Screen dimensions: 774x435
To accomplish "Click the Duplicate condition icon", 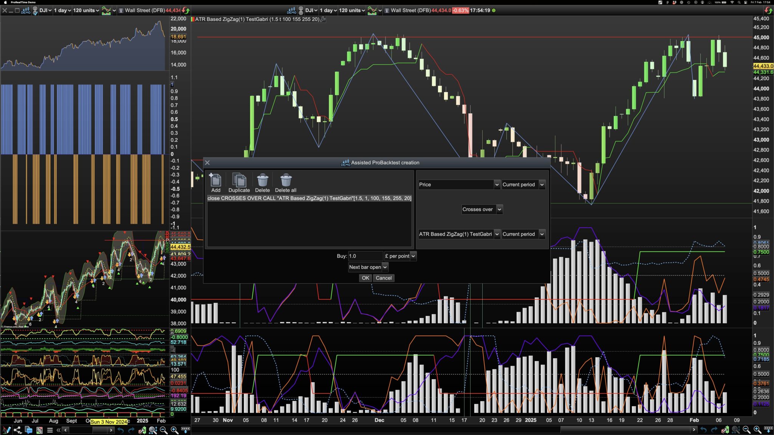I will 239,180.
